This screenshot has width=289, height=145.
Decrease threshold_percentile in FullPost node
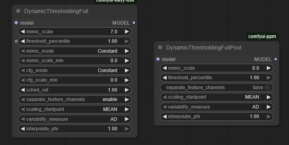pos(165,78)
